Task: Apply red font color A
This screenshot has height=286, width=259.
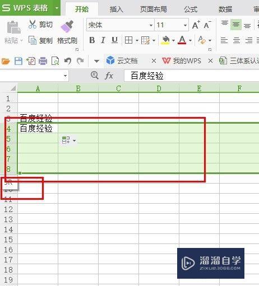Action: pos(182,40)
